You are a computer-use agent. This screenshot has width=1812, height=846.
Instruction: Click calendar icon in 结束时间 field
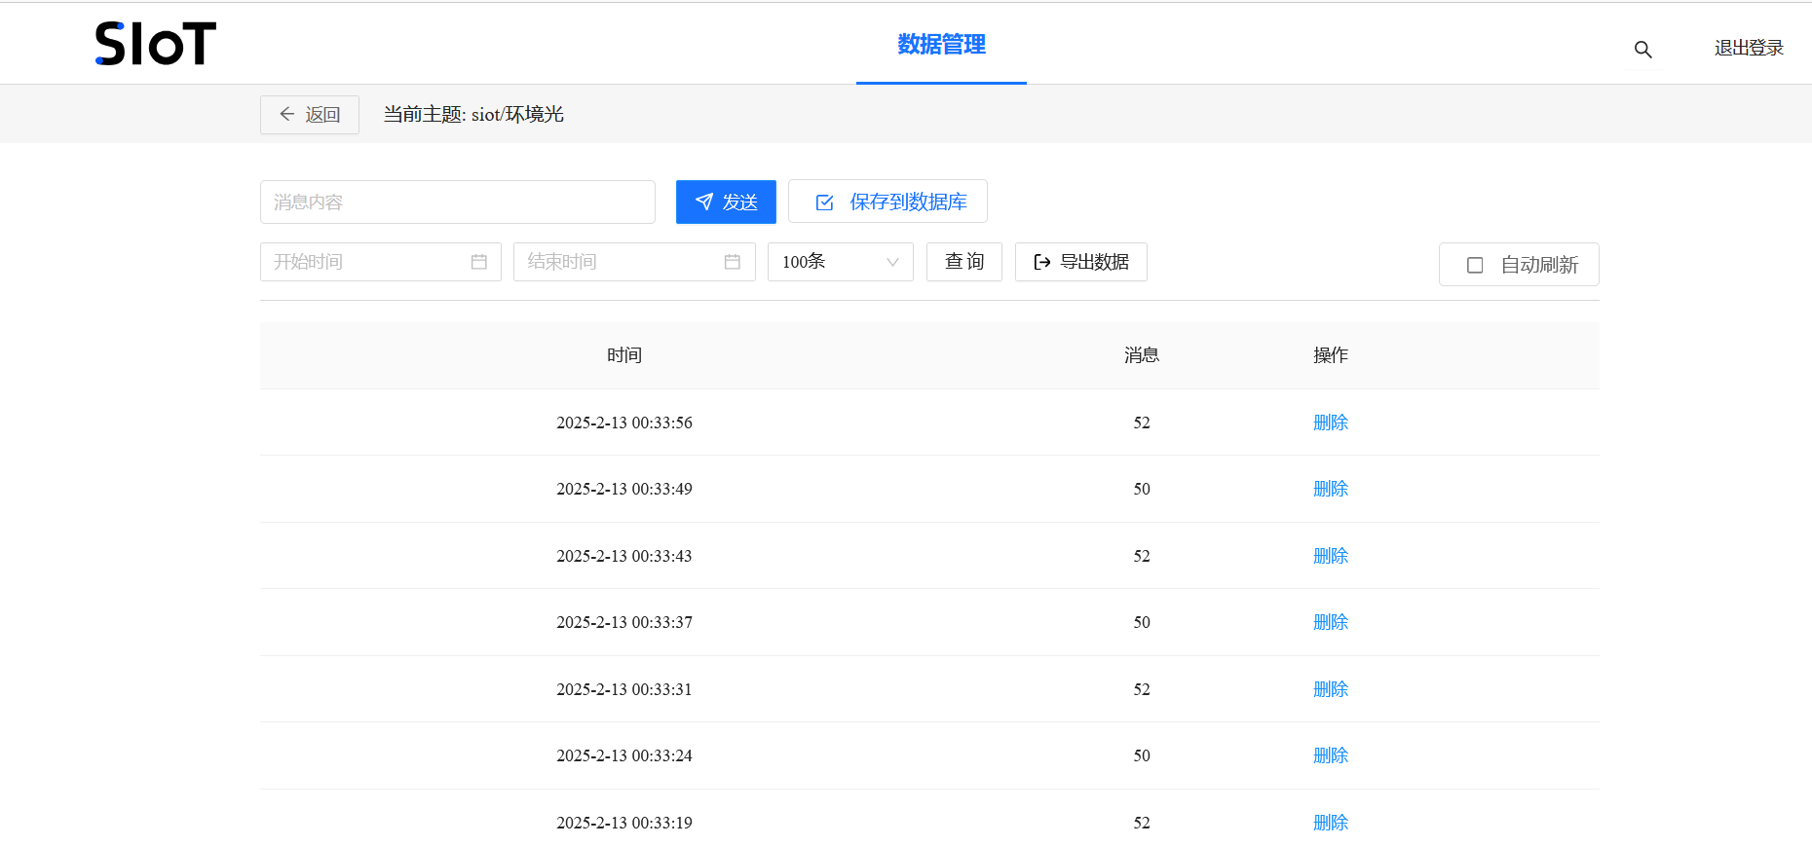[733, 262]
